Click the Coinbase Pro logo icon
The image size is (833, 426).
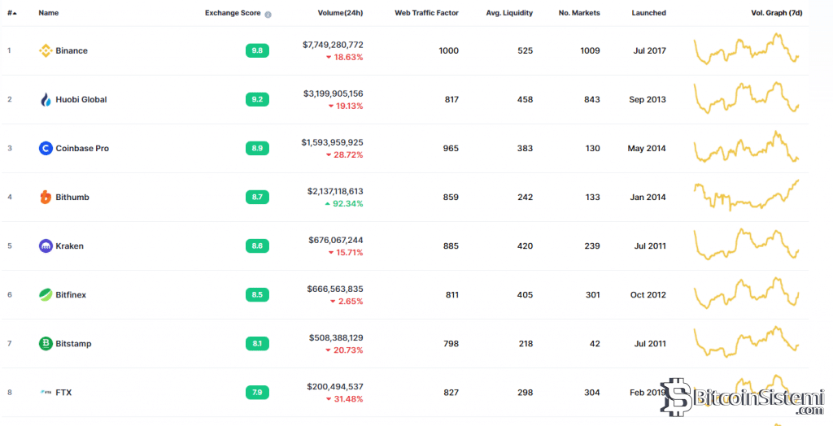(x=46, y=148)
